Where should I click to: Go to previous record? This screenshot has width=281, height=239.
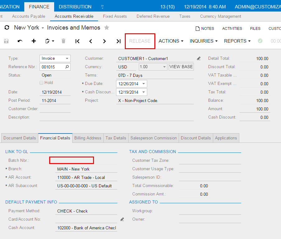coord(91,41)
